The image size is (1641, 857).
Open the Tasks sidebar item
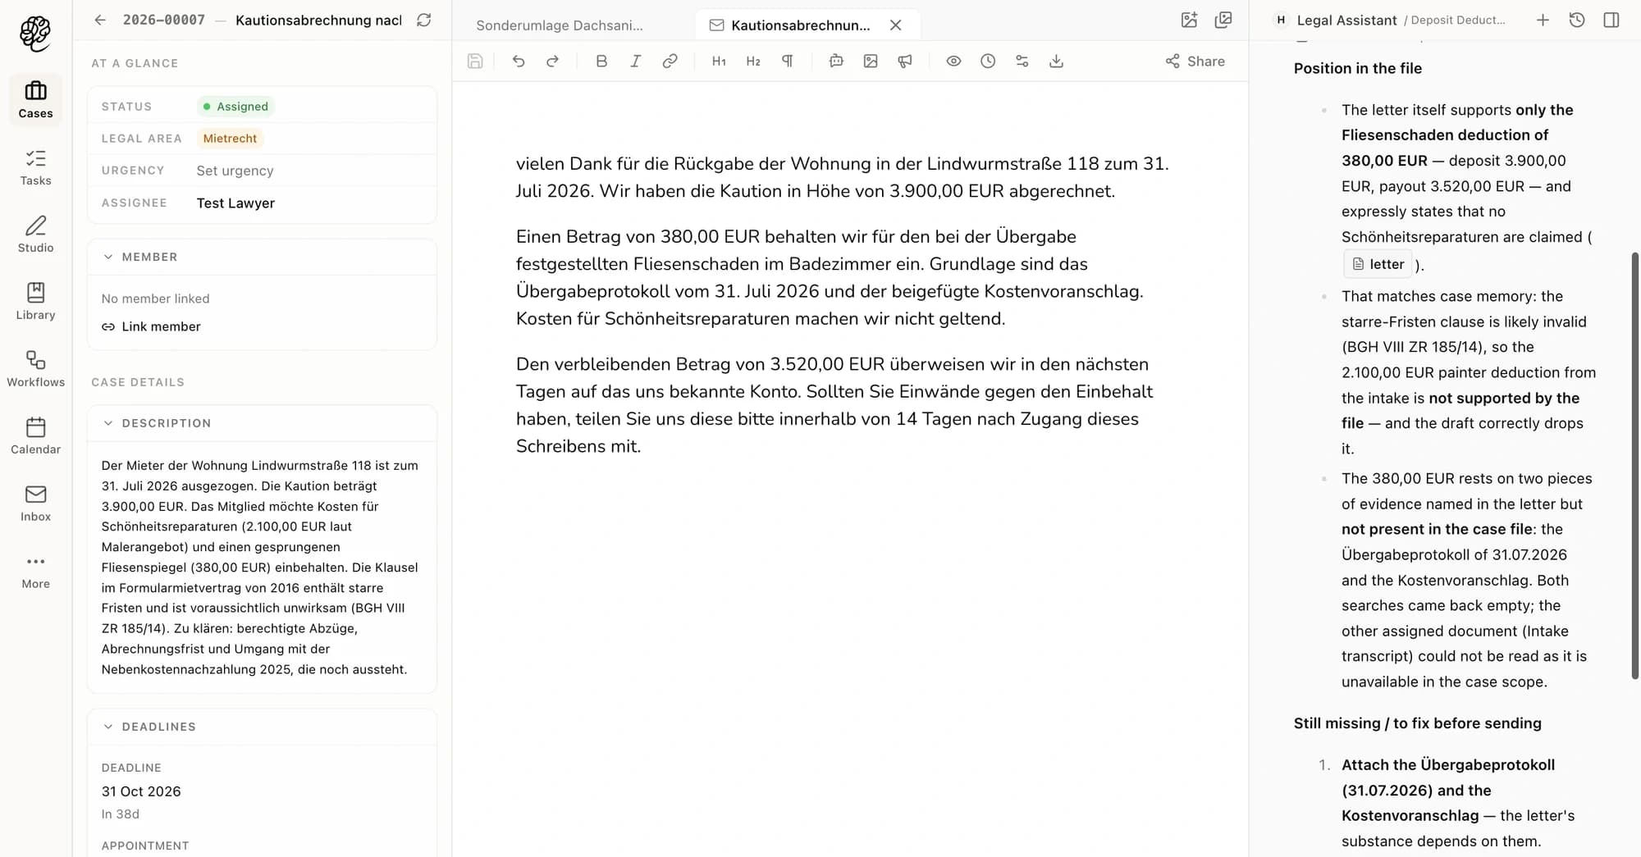[x=35, y=166]
